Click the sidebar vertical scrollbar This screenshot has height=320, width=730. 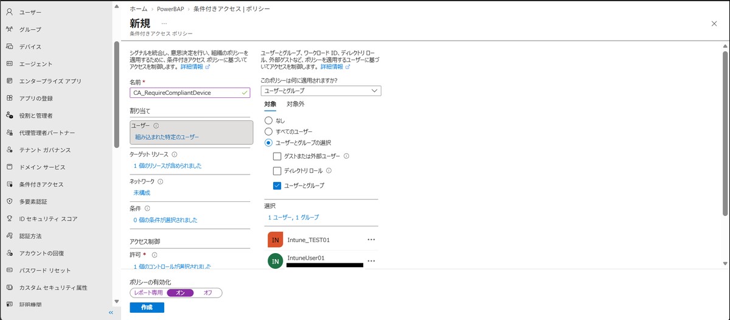[x=116, y=94]
